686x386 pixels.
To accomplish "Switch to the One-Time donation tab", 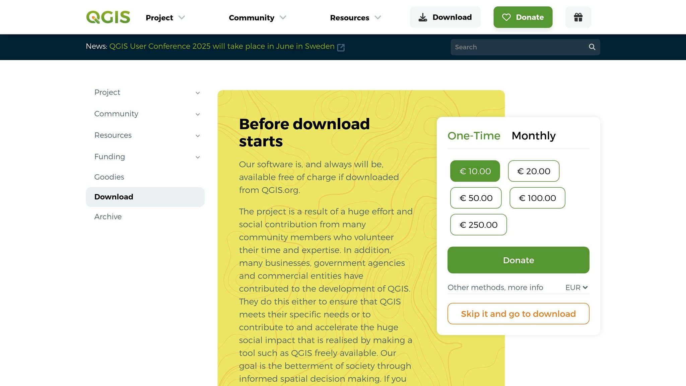I will 474,136.
